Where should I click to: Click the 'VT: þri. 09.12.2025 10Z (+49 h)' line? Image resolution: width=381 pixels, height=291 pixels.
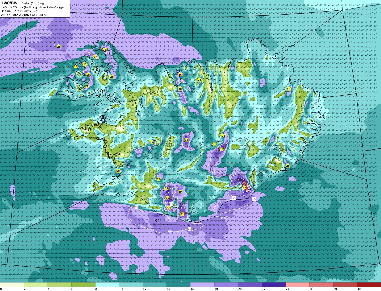click(x=24, y=15)
